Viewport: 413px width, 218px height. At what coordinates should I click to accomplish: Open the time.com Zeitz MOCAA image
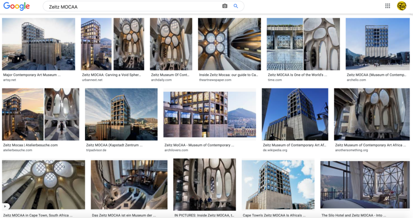click(x=303, y=44)
